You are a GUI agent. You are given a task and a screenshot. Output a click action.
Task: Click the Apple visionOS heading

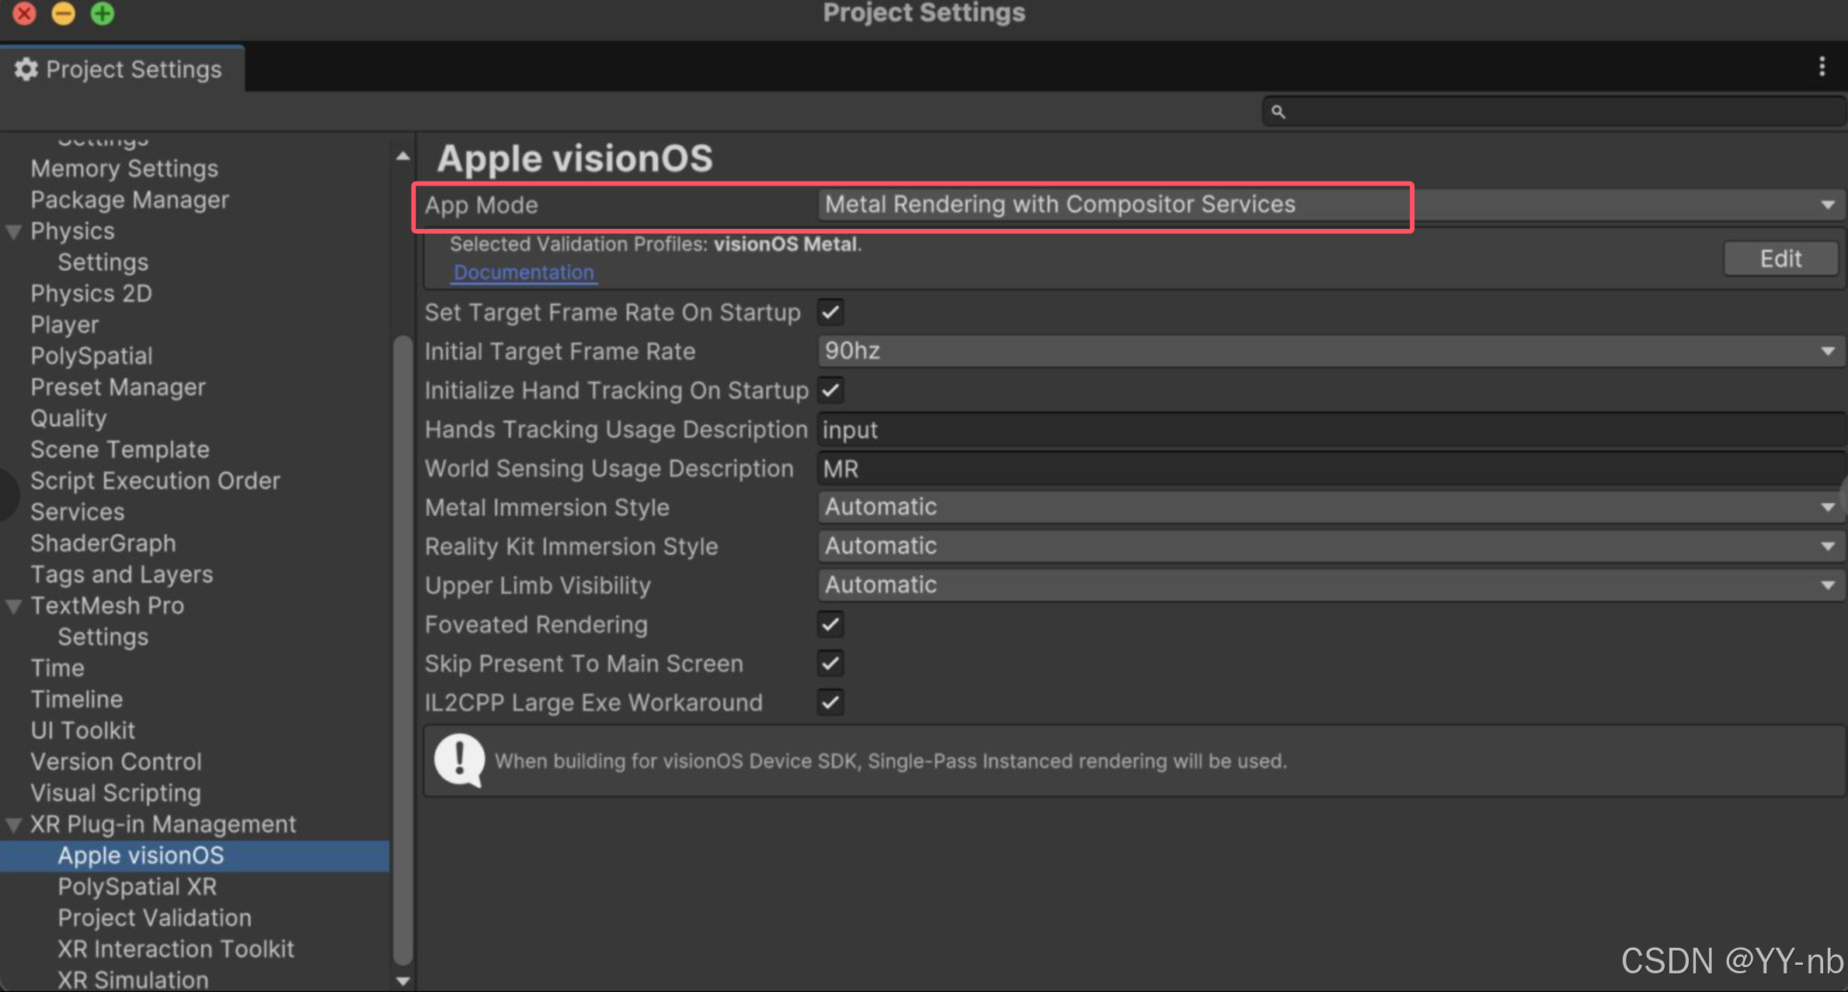click(x=574, y=158)
